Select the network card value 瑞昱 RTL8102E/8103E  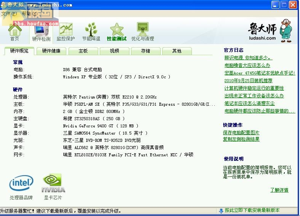tap(128, 155)
